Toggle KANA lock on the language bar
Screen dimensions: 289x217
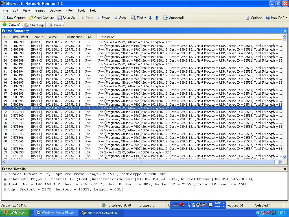[x=218, y=207]
